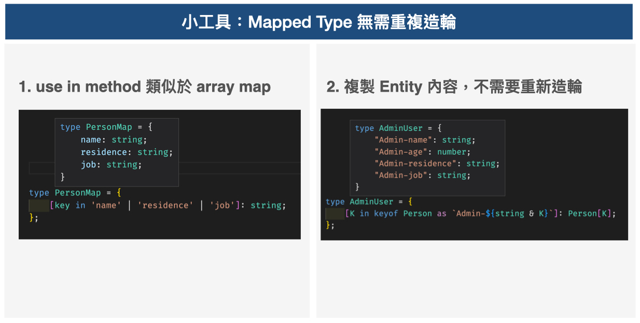
Task: Select the 'residence' union member in the mapped type
Action: pos(165,205)
